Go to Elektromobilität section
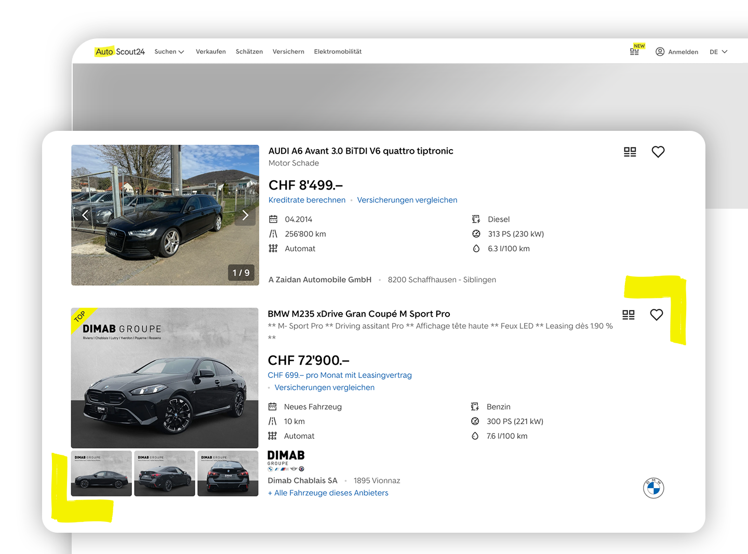The height and width of the screenshot is (554, 748). click(338, 51)
